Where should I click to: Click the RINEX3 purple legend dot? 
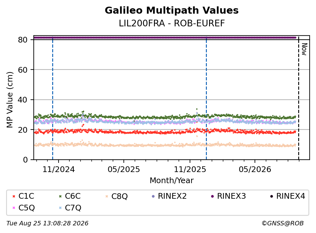(x=212, y=196)
